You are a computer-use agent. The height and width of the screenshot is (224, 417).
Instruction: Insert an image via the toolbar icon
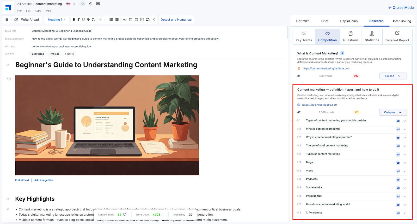tap(136, 20)
